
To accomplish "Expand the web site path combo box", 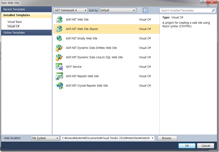I will pos(152,138).
